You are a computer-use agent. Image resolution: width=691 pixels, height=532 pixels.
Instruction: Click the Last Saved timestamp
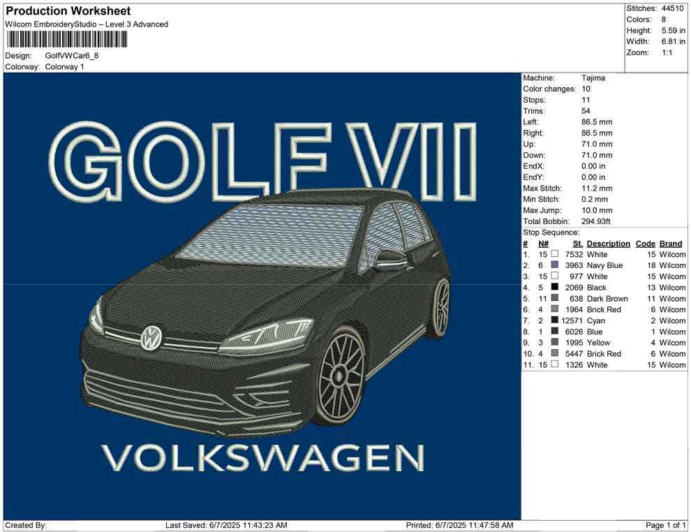click(226, 525)
